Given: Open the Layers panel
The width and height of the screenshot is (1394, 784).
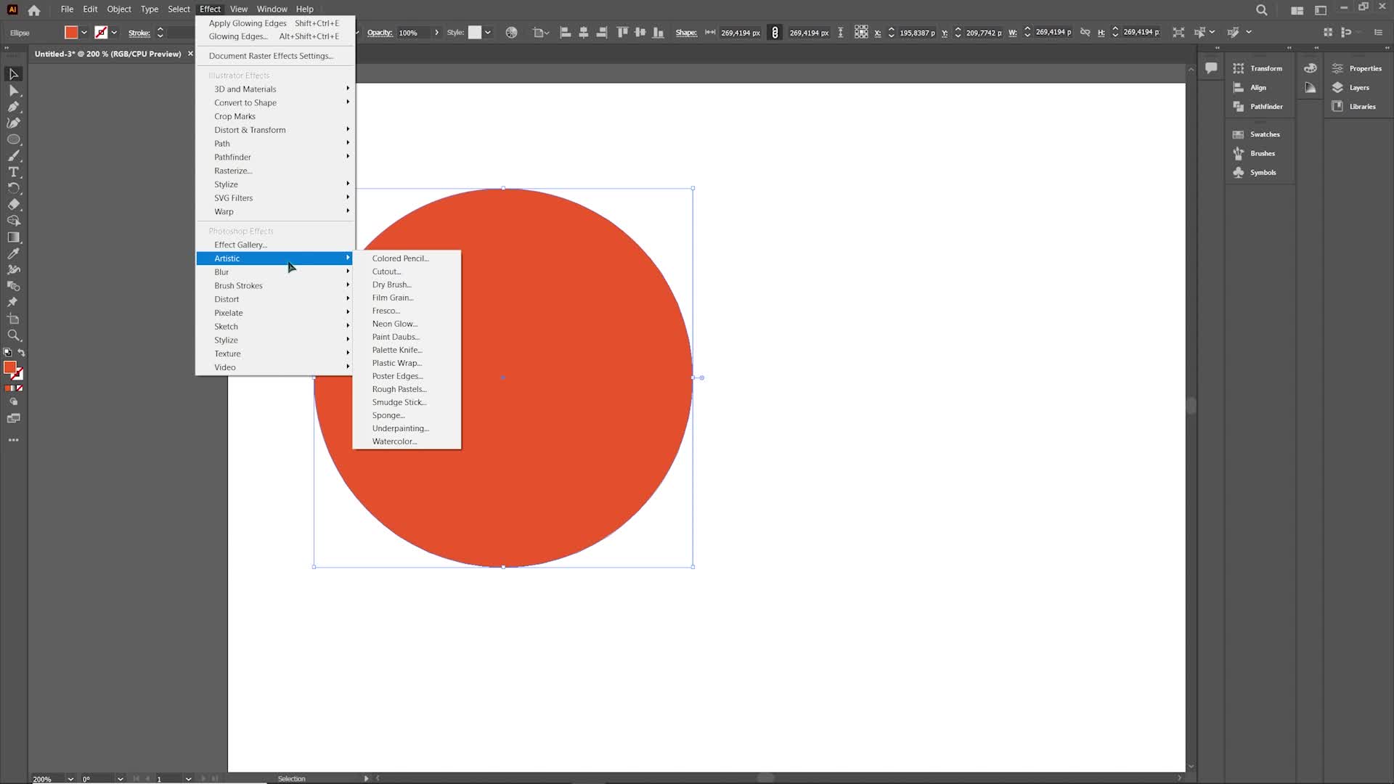Looking at the screenshot, I should click(x=1351, y=88).
